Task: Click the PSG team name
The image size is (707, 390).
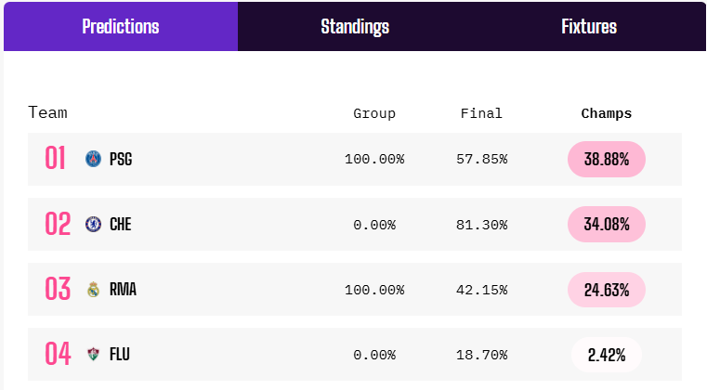Action: click(x=121, y=159)
